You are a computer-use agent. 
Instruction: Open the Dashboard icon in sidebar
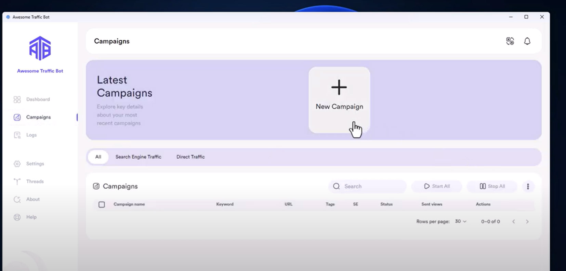(x=17, y=99)
